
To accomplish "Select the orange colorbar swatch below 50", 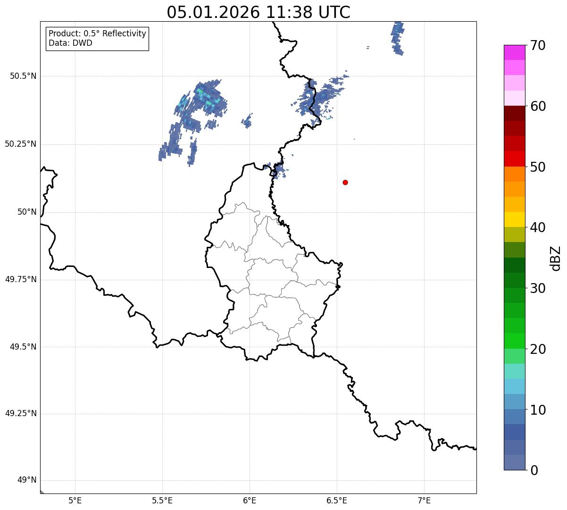I will click(x=514, y=174).
